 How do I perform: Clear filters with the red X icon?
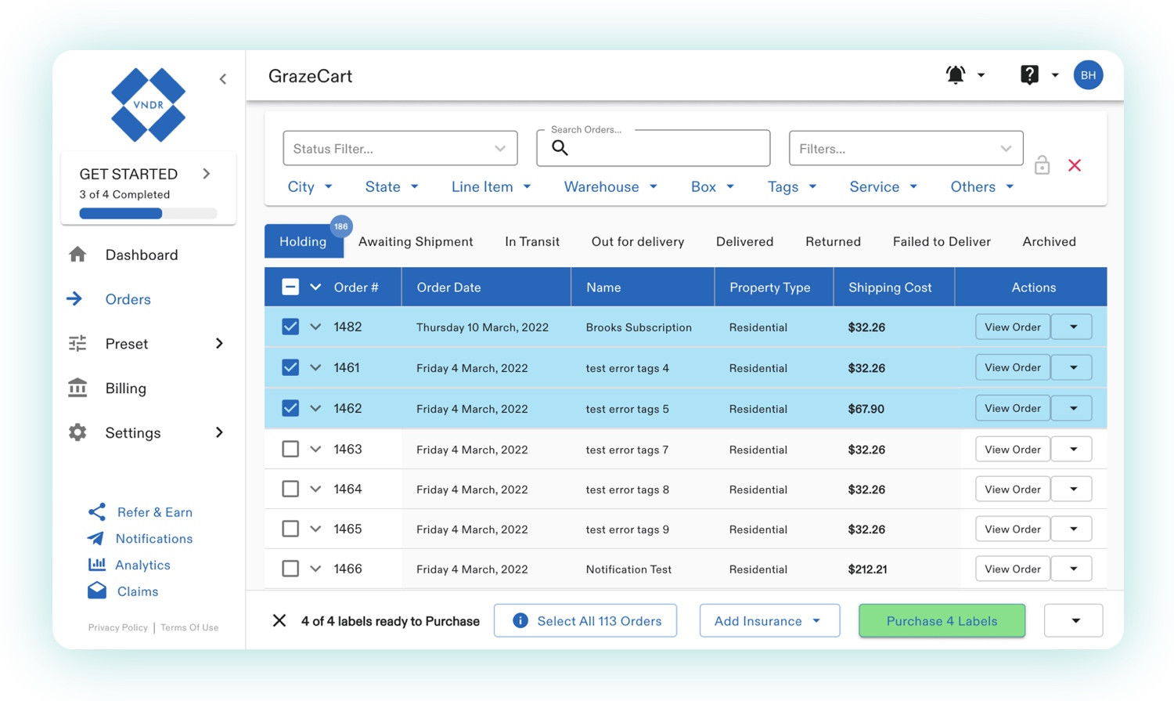pyautogui.click(x=1075, y=165)
